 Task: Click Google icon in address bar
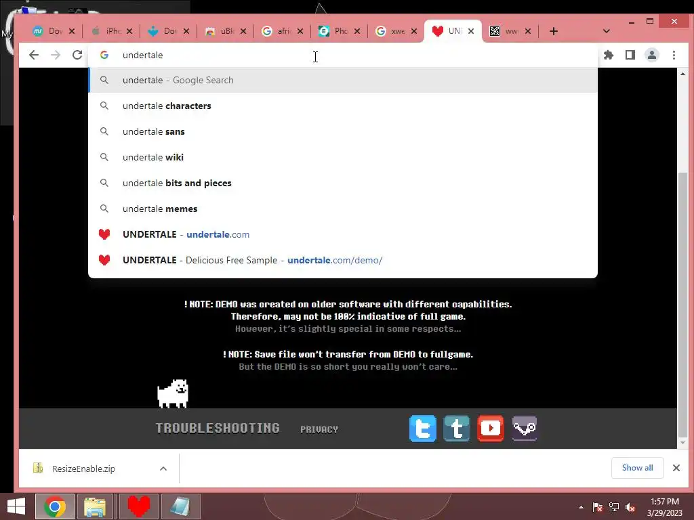pos(104,55)
